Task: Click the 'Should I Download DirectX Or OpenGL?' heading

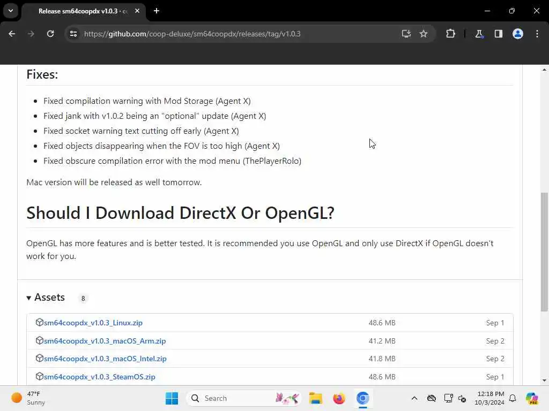Action: (180, 213)
